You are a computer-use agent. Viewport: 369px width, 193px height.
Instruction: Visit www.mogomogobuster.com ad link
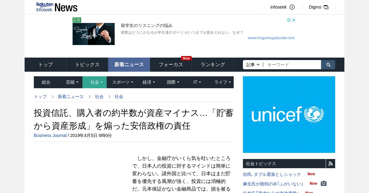pos(271,38)
